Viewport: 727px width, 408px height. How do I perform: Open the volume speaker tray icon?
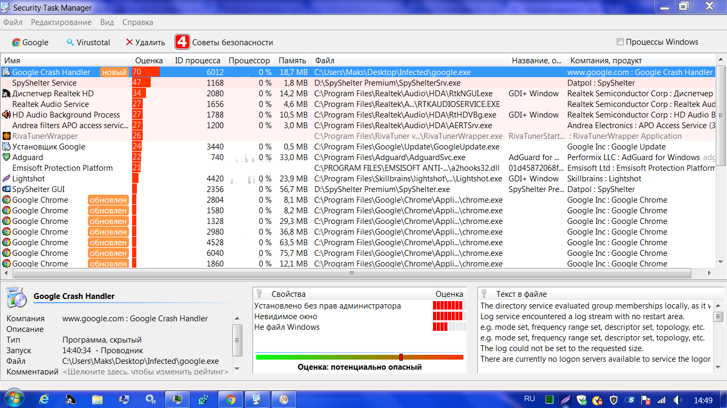(677, 399)
